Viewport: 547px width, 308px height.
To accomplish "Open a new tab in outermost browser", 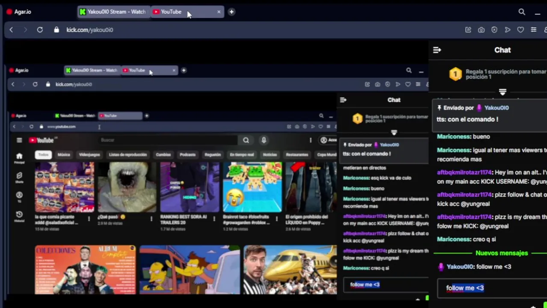I will point(231,12).
